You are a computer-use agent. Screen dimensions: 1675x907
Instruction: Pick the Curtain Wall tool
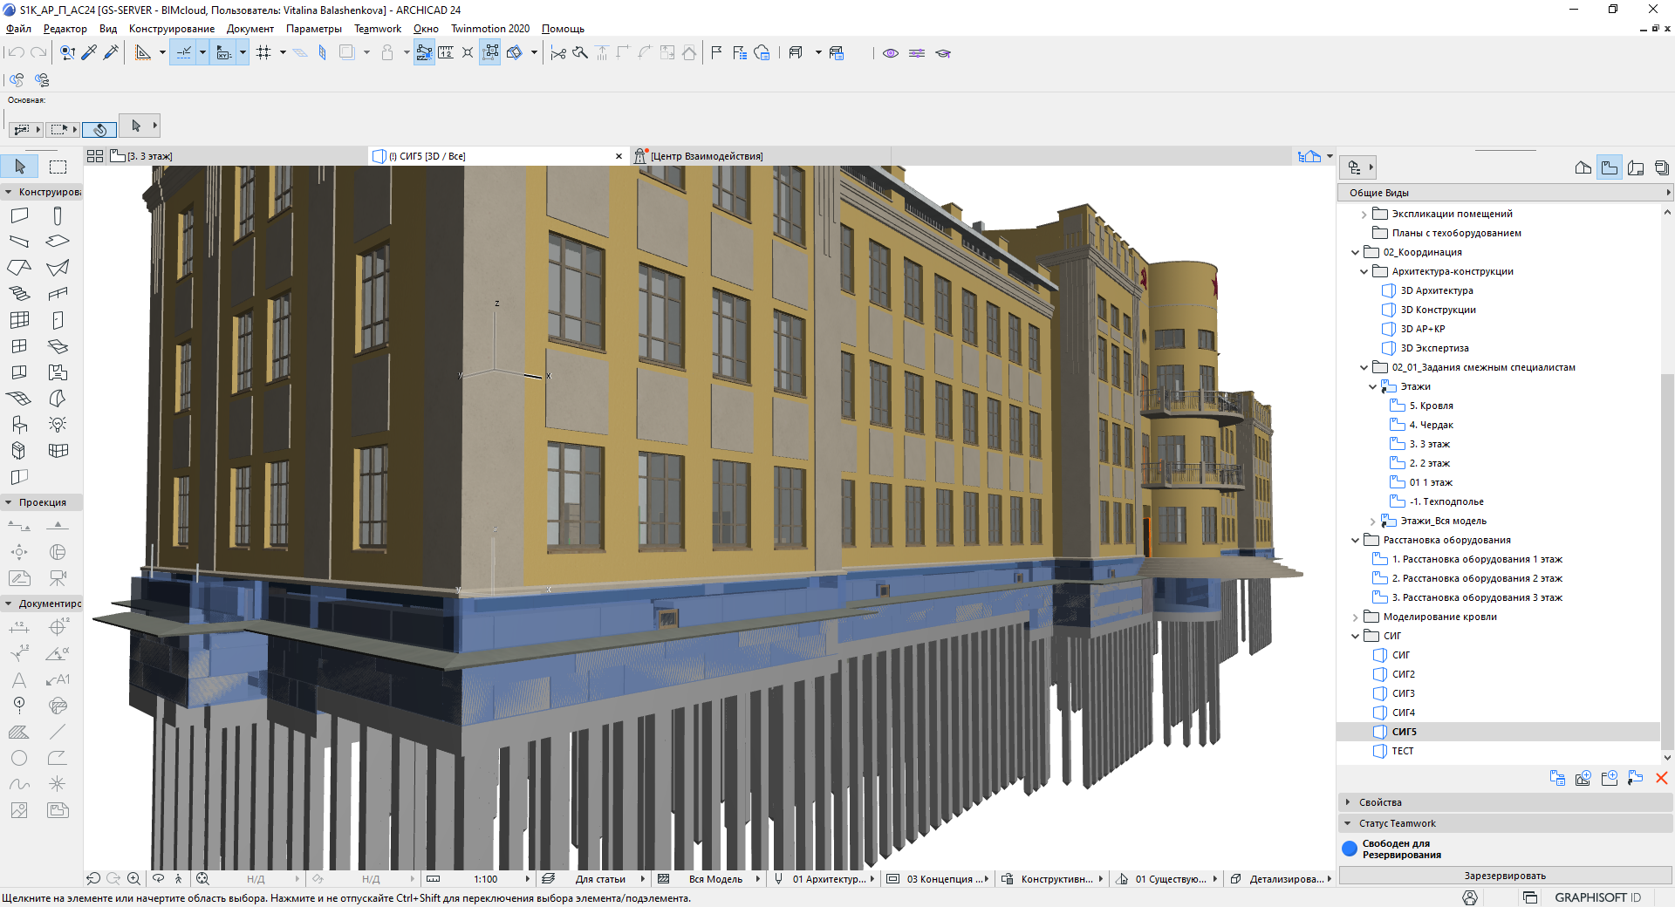tap(19, 320)
